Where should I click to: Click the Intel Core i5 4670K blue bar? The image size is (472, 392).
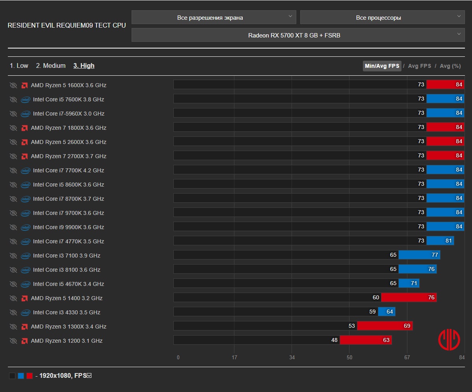pos(409,283)
